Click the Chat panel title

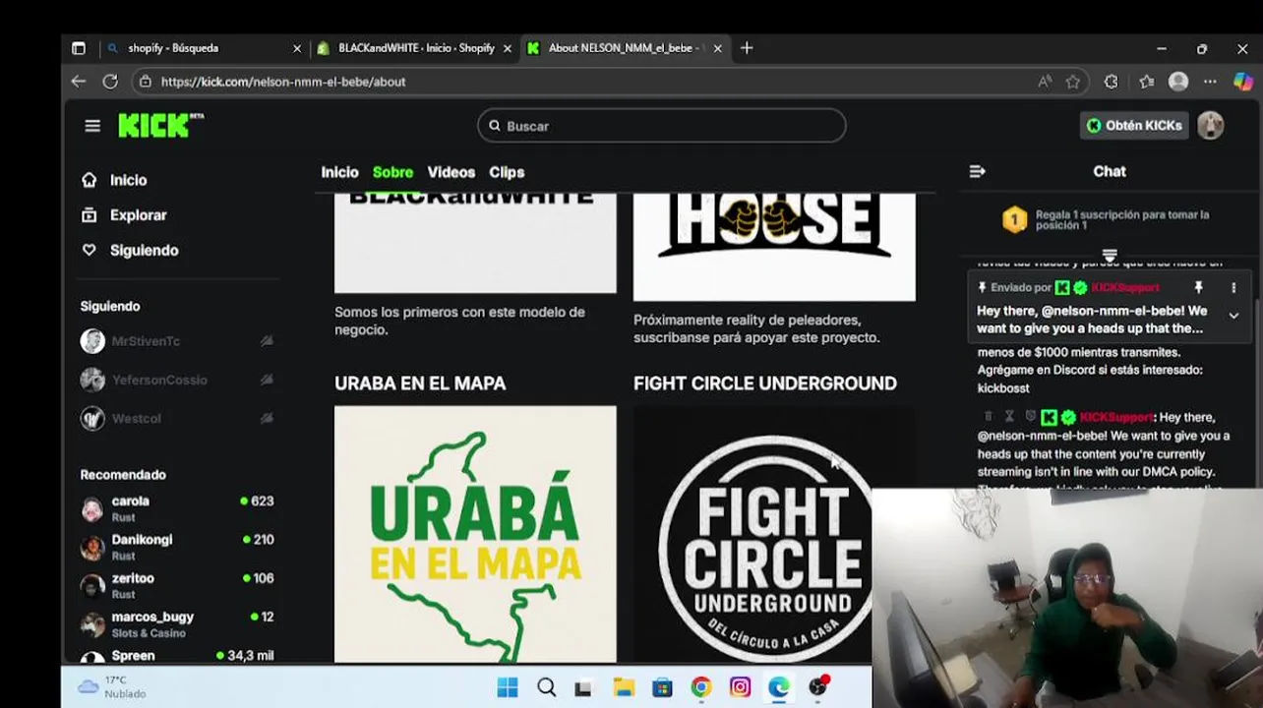tap(1110, 171)
